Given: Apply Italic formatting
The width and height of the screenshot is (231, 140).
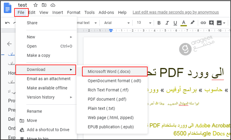Looking at the screenshot, I should point(167,23).
